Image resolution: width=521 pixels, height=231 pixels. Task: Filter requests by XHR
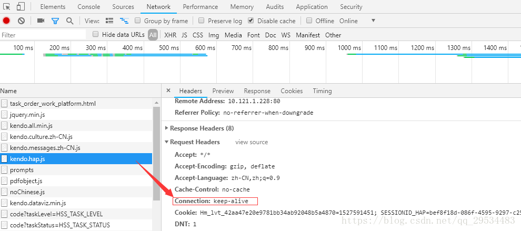pos(171,35)
